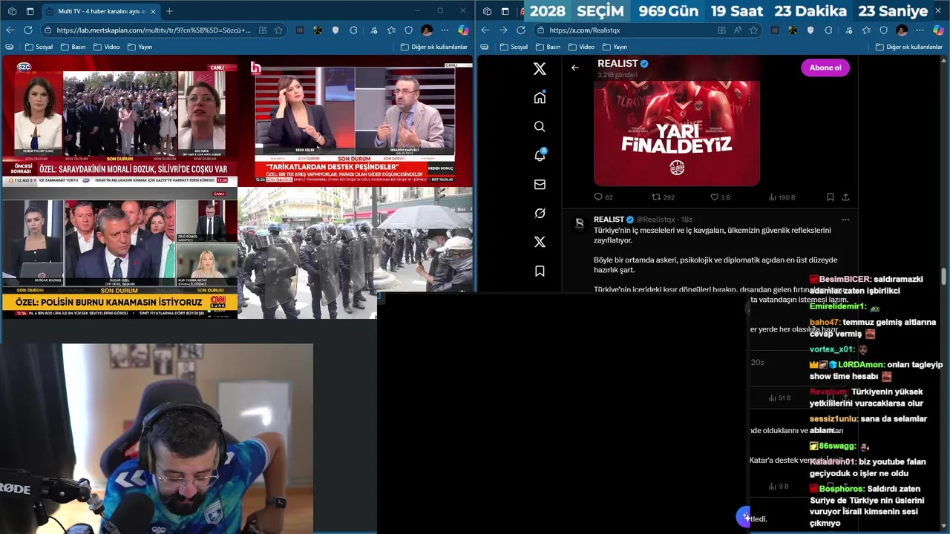The width and height of the screenshot is (950, 534).
Task: Click the x.com page vertical scrollbar
Action: [944, 276]
